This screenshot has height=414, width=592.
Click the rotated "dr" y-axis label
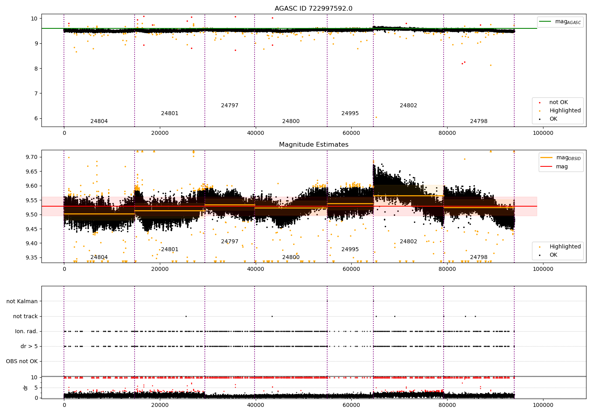pos(26,388)
